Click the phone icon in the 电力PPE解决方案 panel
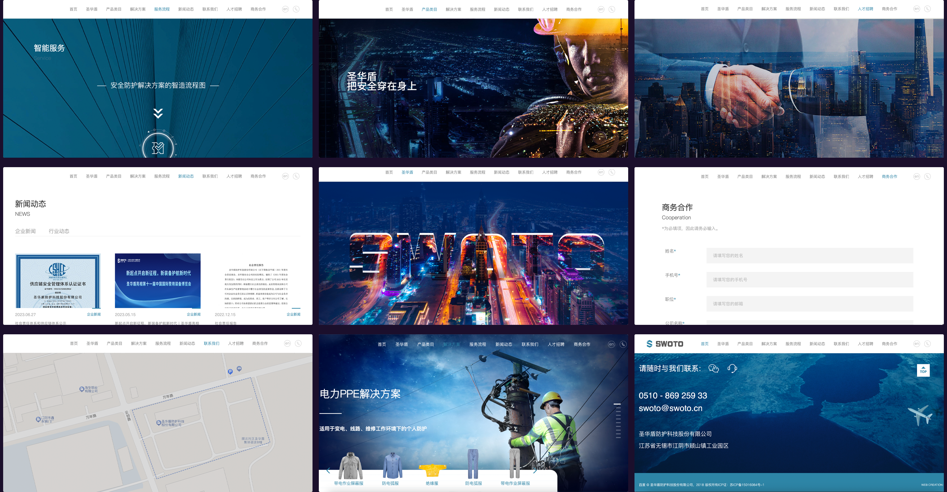The image size is (947, 492). coord(623,344)
